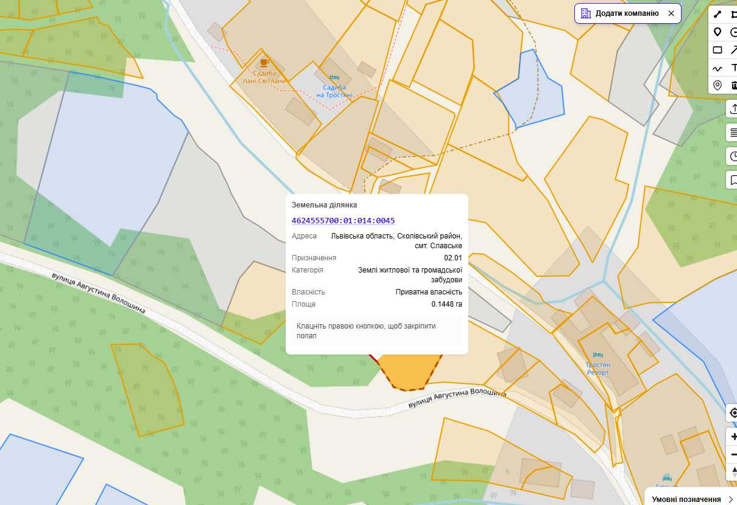Click the Тростян Резорт map label

point(598,369)
